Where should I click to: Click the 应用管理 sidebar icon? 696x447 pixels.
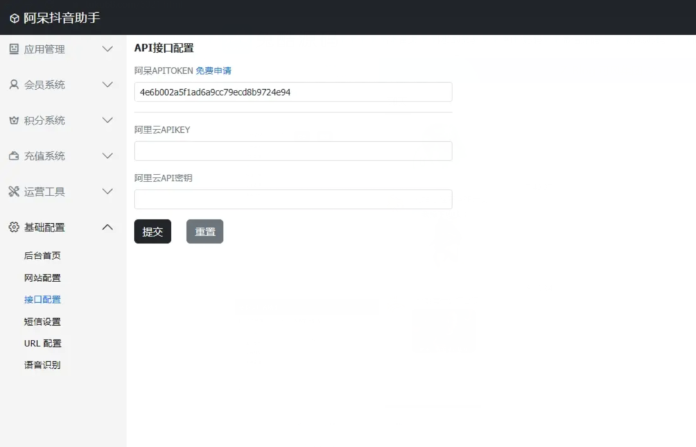(13, 49)
